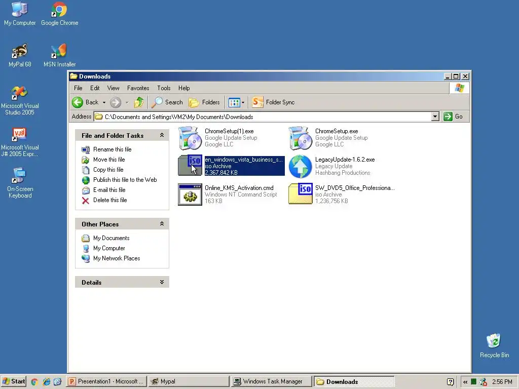Click the clock showing 2:56 PM
Image resolution: width=519 pixels, height=389 pixels.
pyautogui.click(x=502, y=382)
